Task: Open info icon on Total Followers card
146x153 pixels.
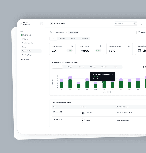Action: tap(72, 46)
